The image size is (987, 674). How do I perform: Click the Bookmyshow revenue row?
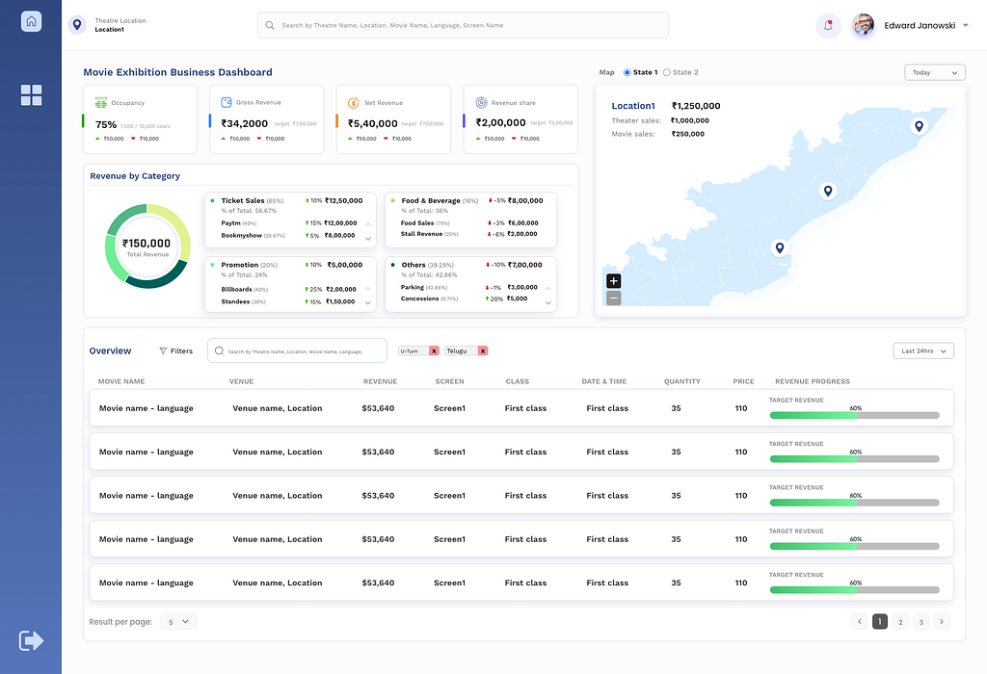coord(288,236)
